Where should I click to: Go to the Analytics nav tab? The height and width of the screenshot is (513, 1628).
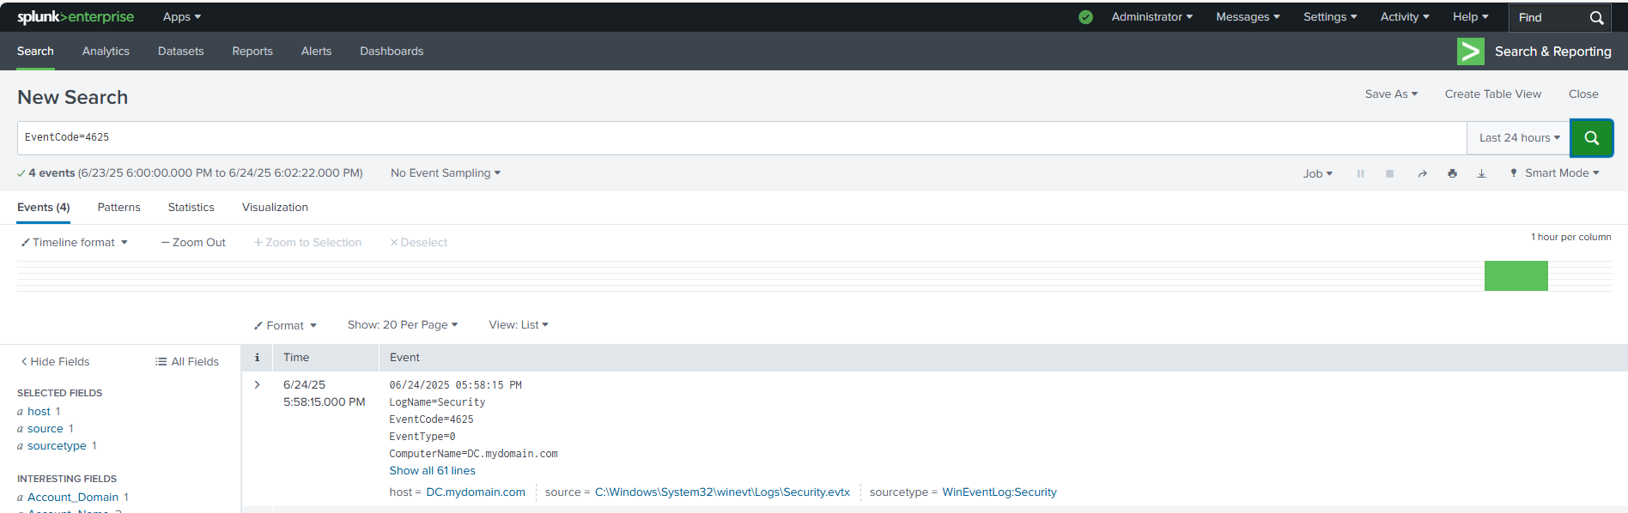click(x=106, y=51)
